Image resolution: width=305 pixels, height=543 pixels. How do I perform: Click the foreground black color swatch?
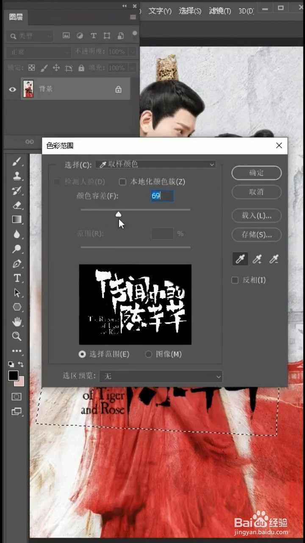coord(13,375)
